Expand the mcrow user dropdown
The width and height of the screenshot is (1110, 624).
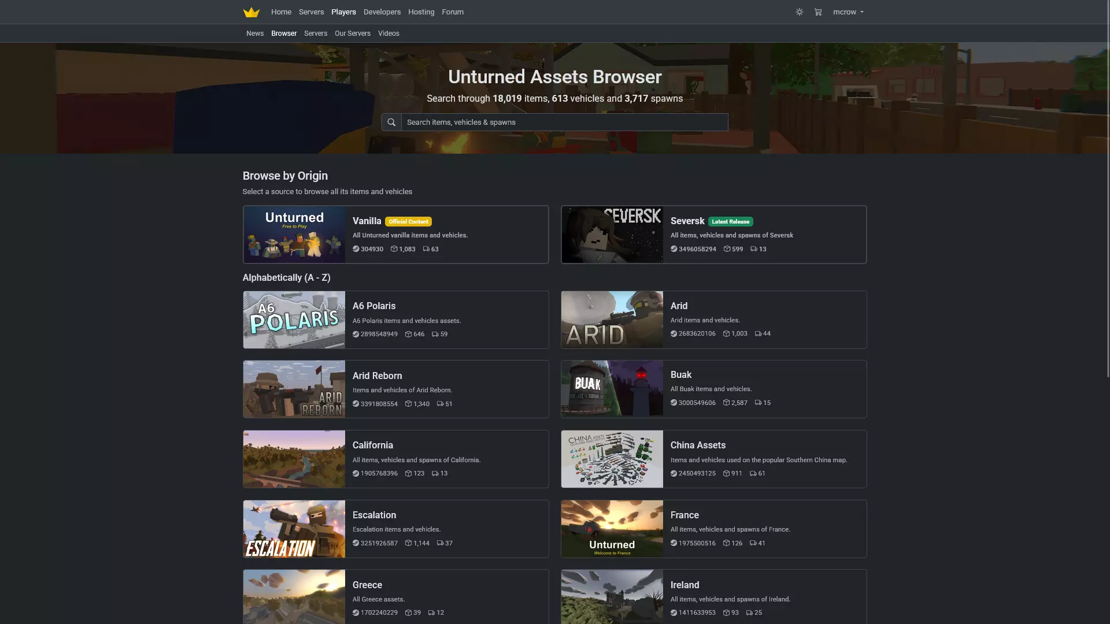(848, 12)
